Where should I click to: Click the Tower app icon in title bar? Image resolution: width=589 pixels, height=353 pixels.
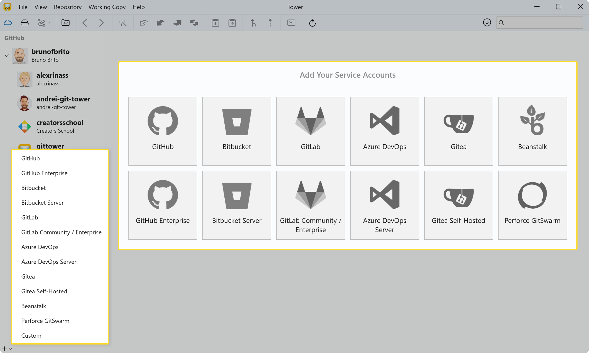[7, 7]
